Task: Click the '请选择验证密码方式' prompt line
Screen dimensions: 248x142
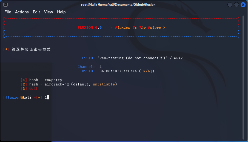Action: pyautogui.click(x=31, y=49)
